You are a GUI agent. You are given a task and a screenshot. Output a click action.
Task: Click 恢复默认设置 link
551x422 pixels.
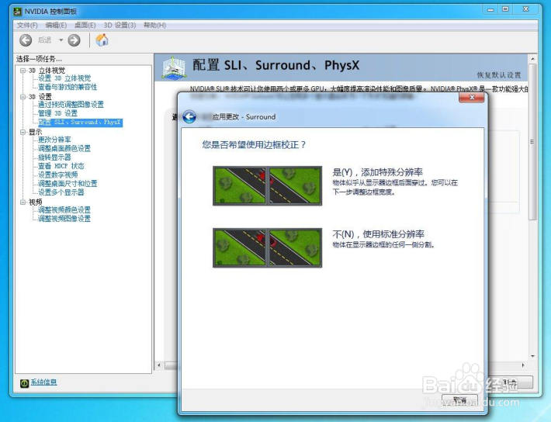pos(499,75)
